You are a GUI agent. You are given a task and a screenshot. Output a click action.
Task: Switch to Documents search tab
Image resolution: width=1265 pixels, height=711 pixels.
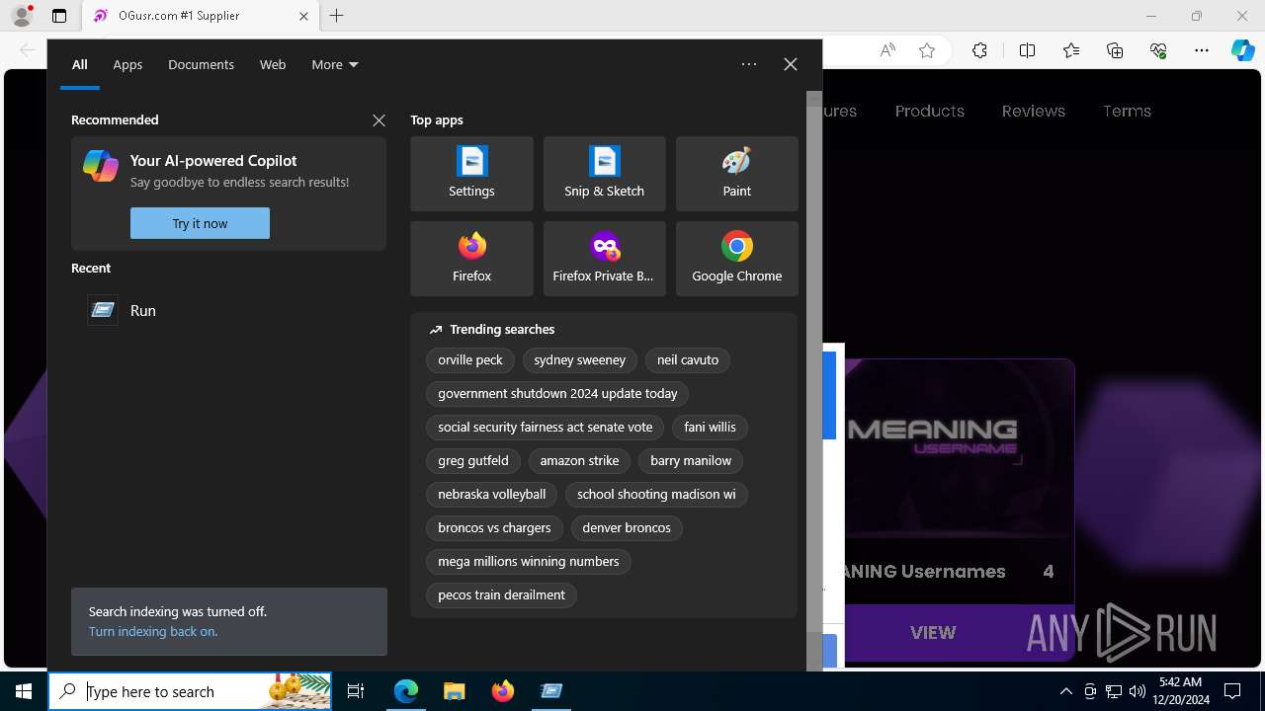pos(201,64)
